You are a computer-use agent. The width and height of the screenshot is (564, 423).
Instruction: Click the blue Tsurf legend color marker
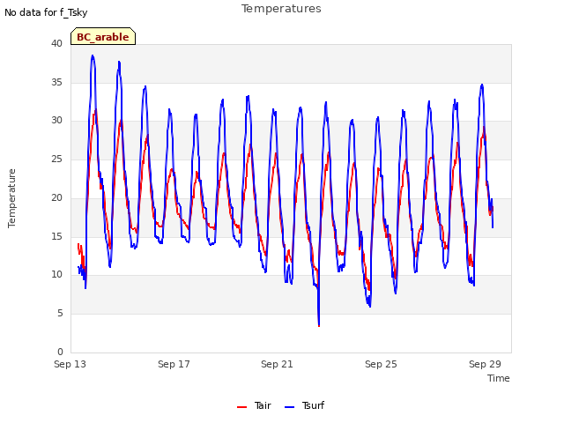coord(290,407)
